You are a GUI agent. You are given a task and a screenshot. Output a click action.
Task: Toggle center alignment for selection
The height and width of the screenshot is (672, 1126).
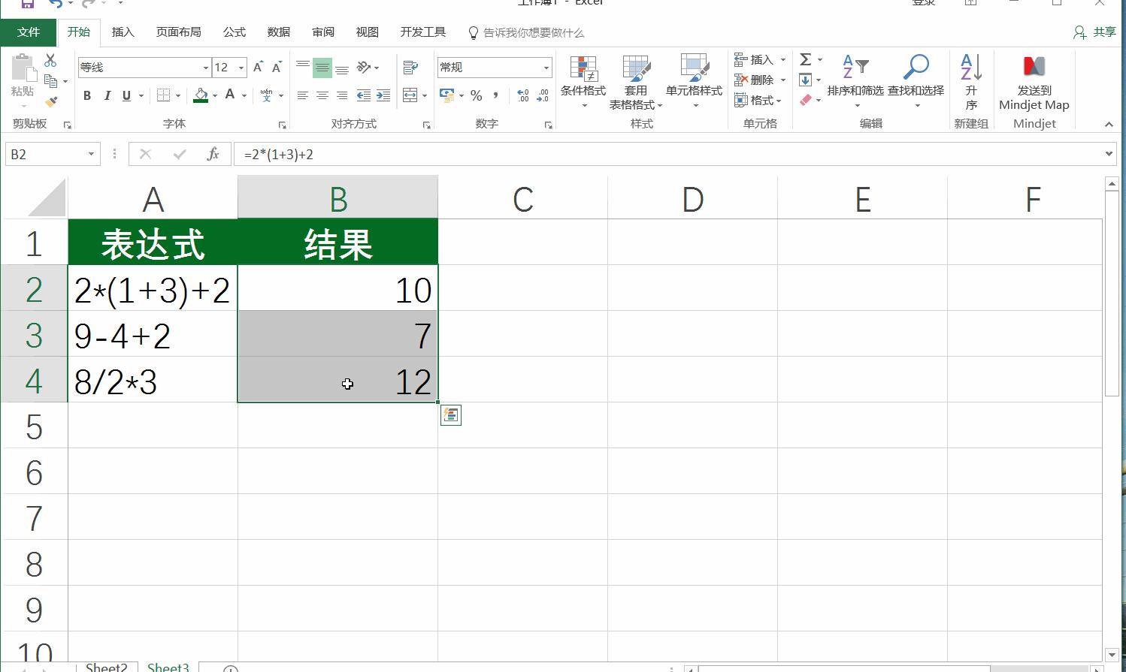point(322,95)
